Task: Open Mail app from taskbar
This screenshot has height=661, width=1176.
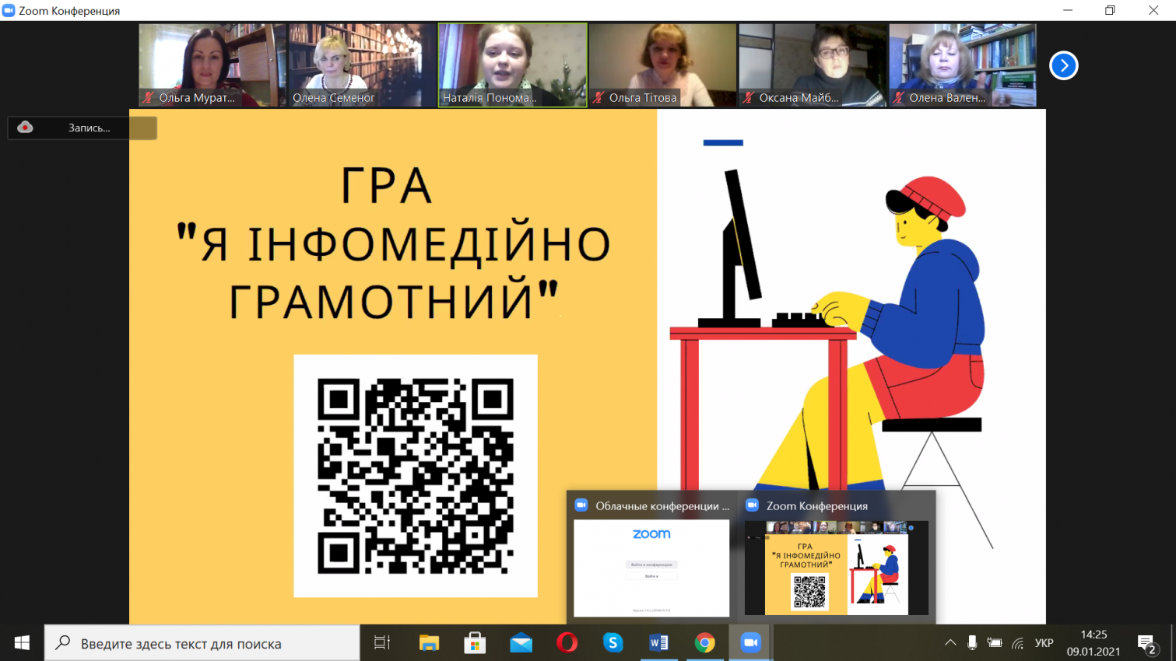Action: [x=521, y=643]
